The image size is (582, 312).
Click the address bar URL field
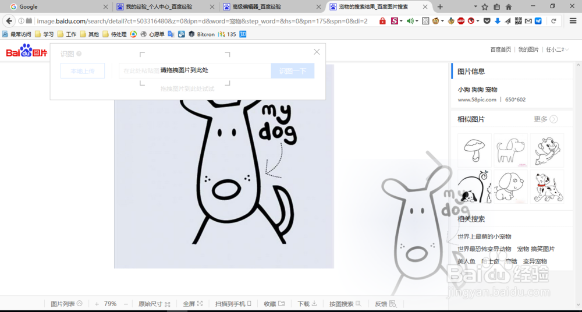(203, 21)
